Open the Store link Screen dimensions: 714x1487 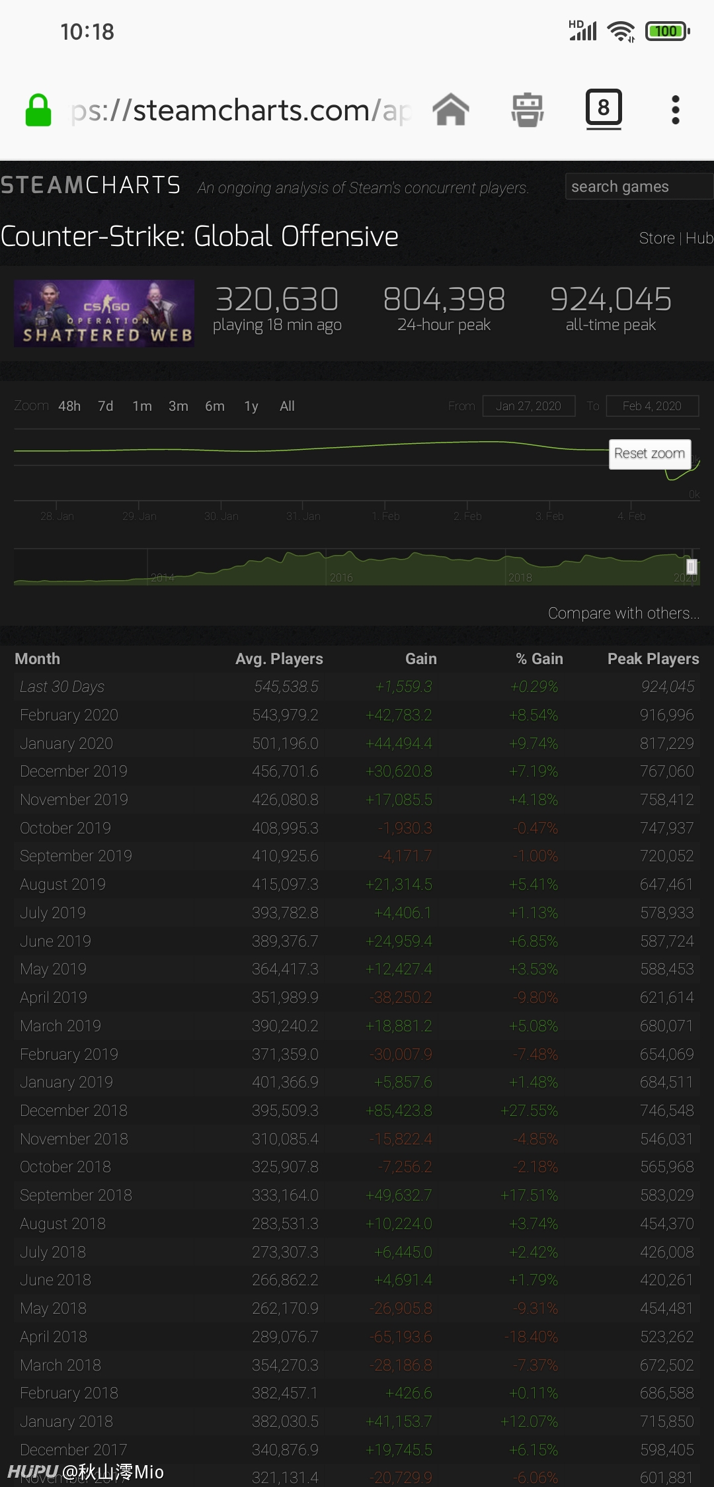click(656, 238)
